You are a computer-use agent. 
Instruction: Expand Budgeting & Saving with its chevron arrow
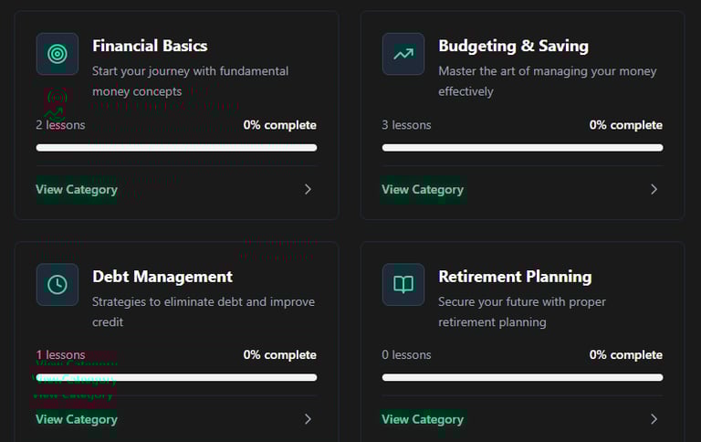click(x=654, y=189)
